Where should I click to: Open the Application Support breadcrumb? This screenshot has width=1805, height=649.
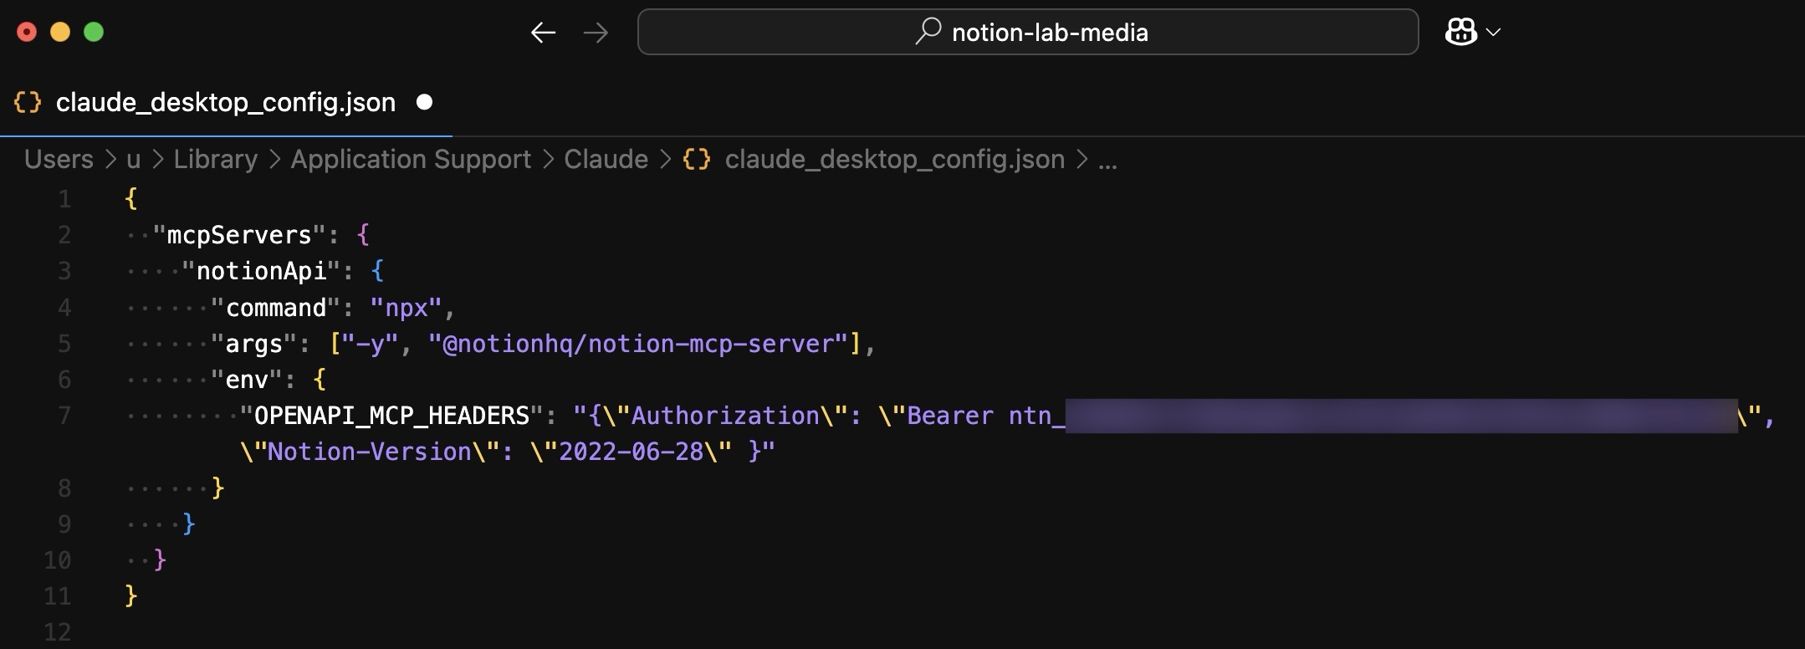click(411, 159)
